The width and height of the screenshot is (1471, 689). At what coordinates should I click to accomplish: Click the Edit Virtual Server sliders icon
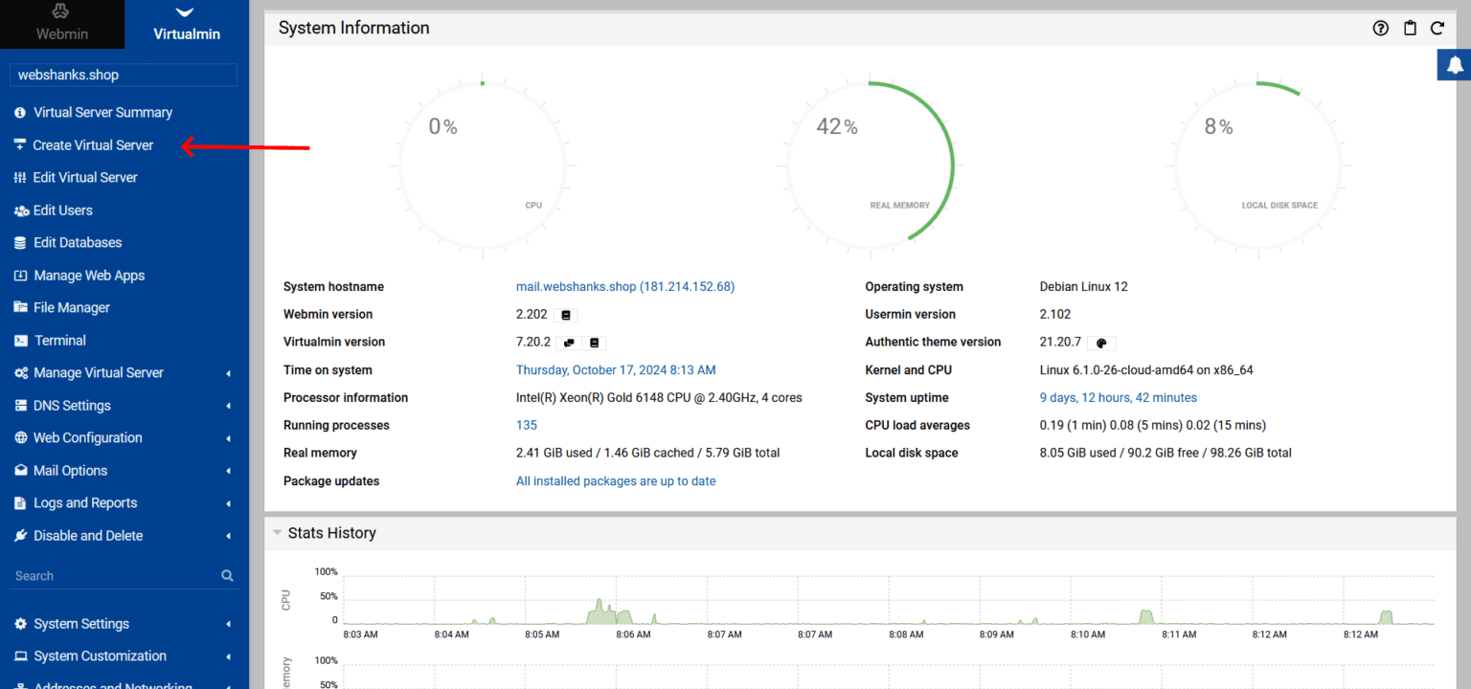(20, 177)
